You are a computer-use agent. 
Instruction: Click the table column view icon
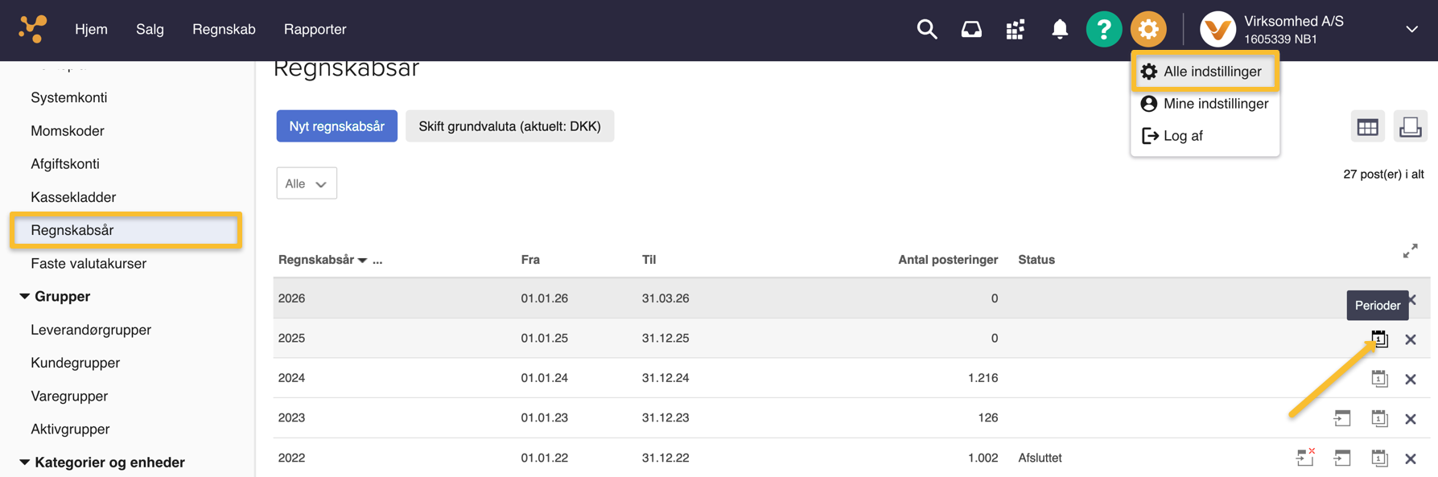(x=1367, y=127)
